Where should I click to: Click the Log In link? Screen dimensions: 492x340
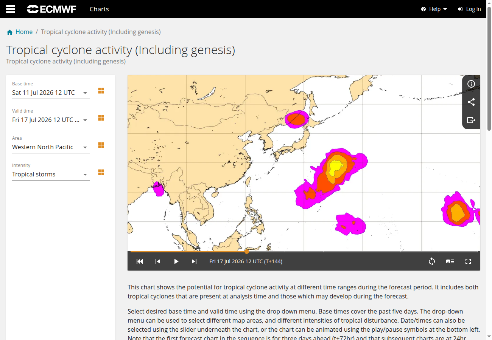(469, 9)
